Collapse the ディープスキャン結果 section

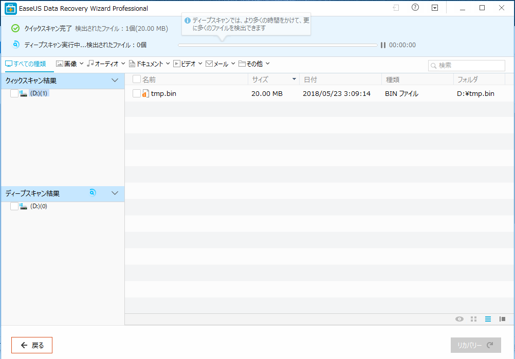(x=115, y=193)
